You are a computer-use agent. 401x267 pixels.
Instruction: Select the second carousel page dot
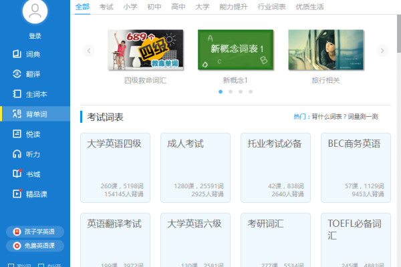pyautogui.click(x=231, y=91)
